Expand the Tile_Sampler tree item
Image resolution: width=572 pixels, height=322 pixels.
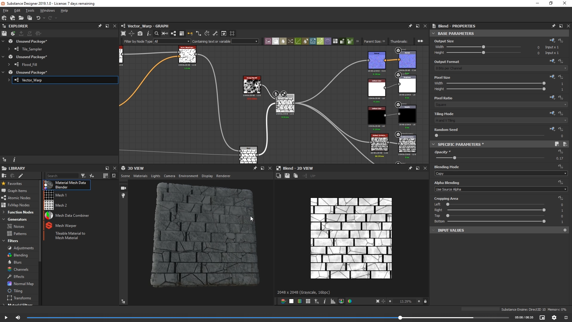9,49
